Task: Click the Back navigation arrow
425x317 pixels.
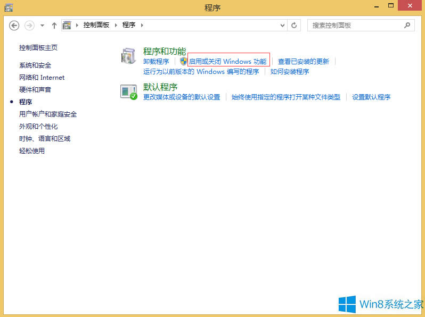Action: 14,26
